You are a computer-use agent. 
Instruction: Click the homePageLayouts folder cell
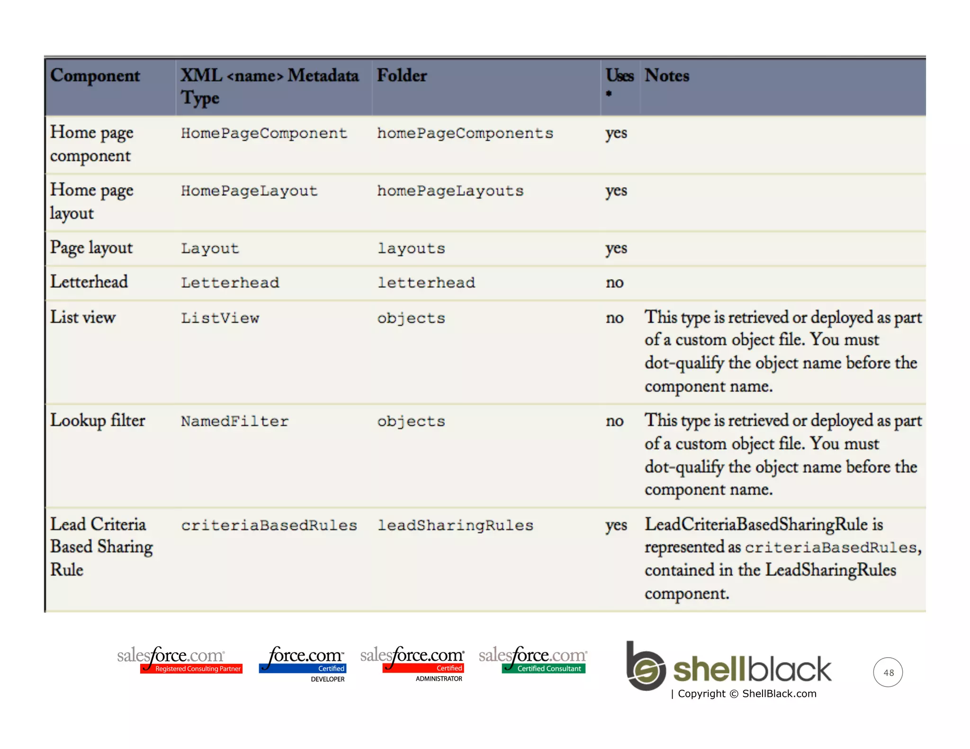tap(450, 191)
